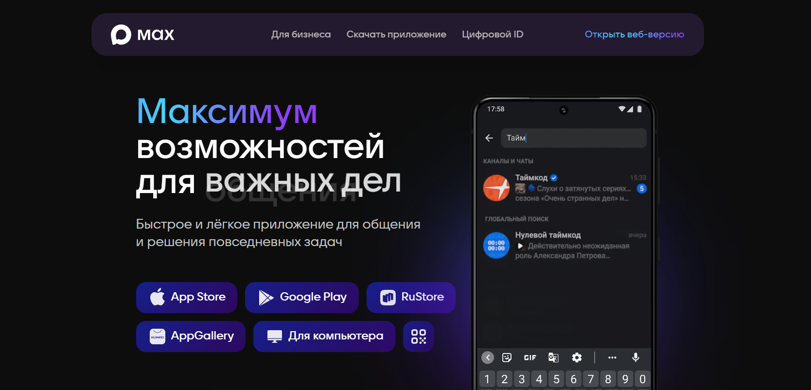Click the keyboard translate icon
Viewport: 811px width, 390px height.
(553, 357)
